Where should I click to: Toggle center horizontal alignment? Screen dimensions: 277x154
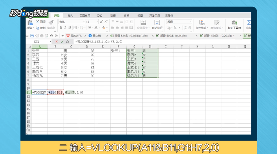pyautogui.click(x=117, y=28)
